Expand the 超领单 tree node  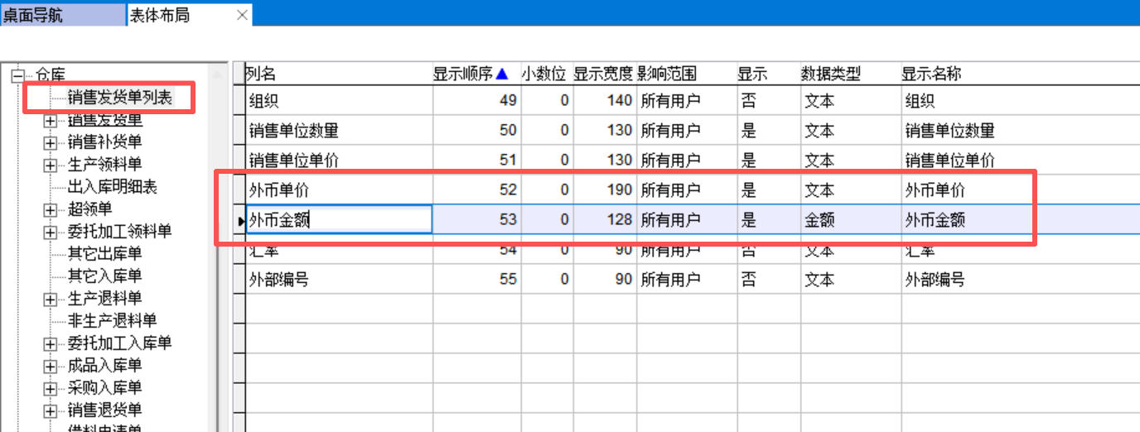pyautogui.click(x=51, y=209)
